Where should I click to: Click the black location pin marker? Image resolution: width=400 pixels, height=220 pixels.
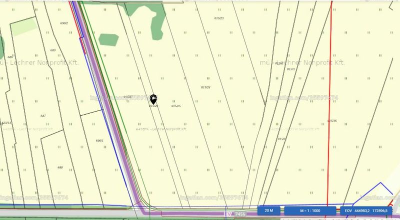(x=153, y=99)
